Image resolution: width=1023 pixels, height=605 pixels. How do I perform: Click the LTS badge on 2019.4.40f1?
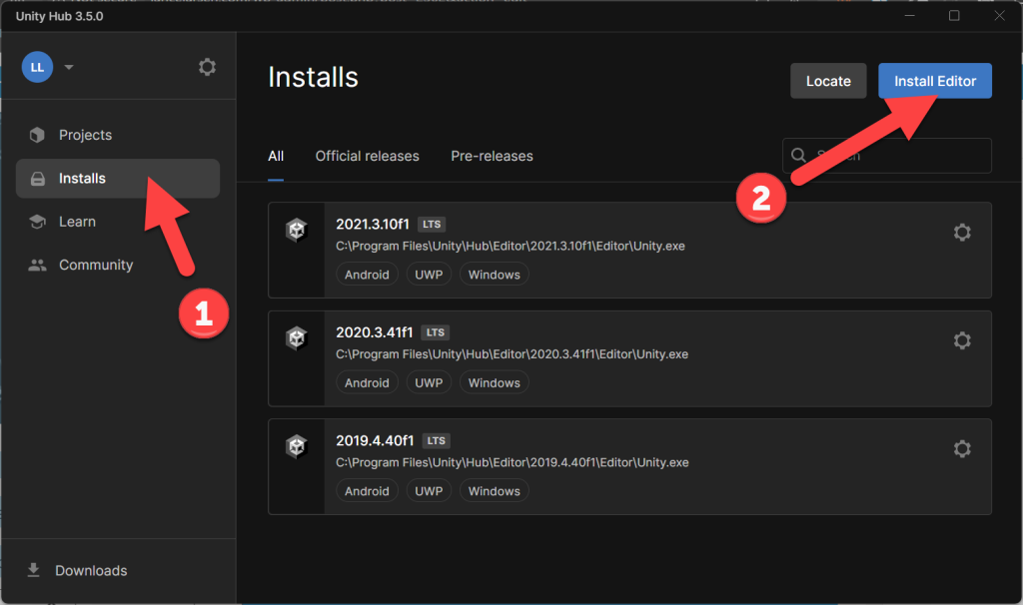click(436, 440)
